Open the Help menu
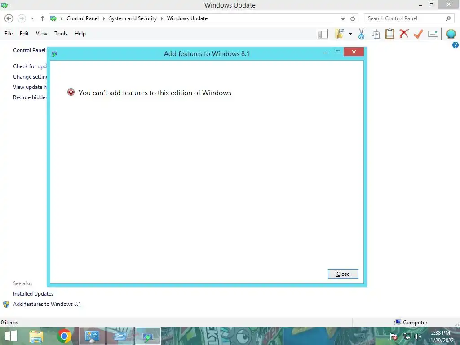Viewport: 460px width, 345px height. pyautogui.click(x=80, y=33)
